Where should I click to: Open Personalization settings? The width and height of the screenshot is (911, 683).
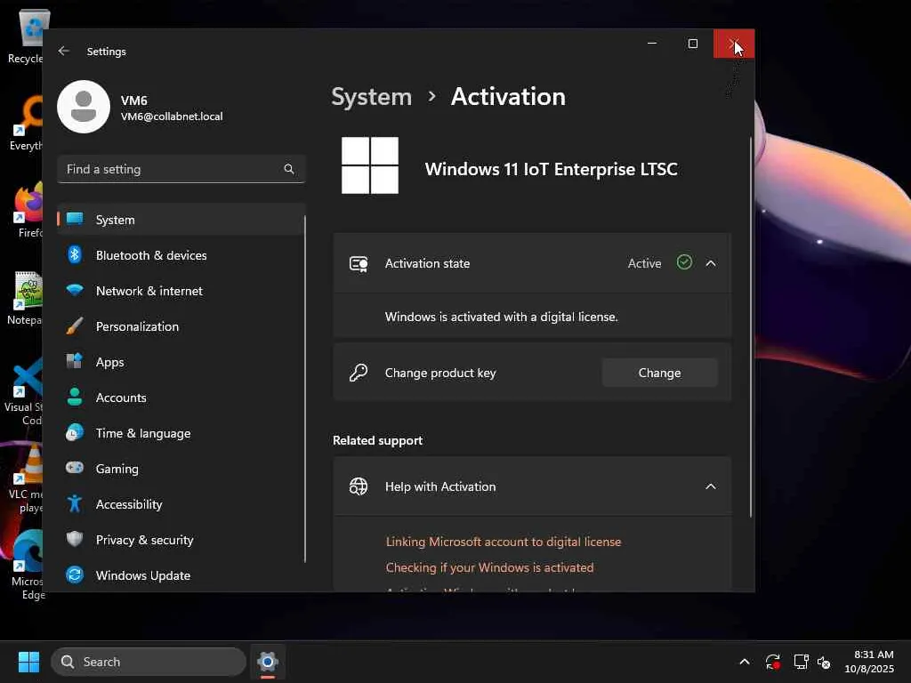click(x=181, y=325)
